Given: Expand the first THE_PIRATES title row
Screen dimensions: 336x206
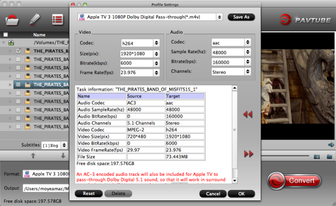Looking at the screenshot, I should point(10,51).
